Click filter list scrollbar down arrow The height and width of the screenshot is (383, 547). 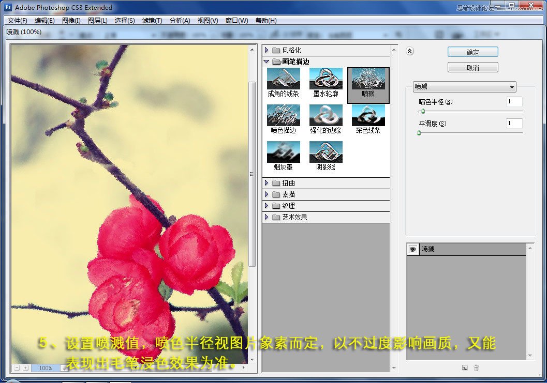394,368
